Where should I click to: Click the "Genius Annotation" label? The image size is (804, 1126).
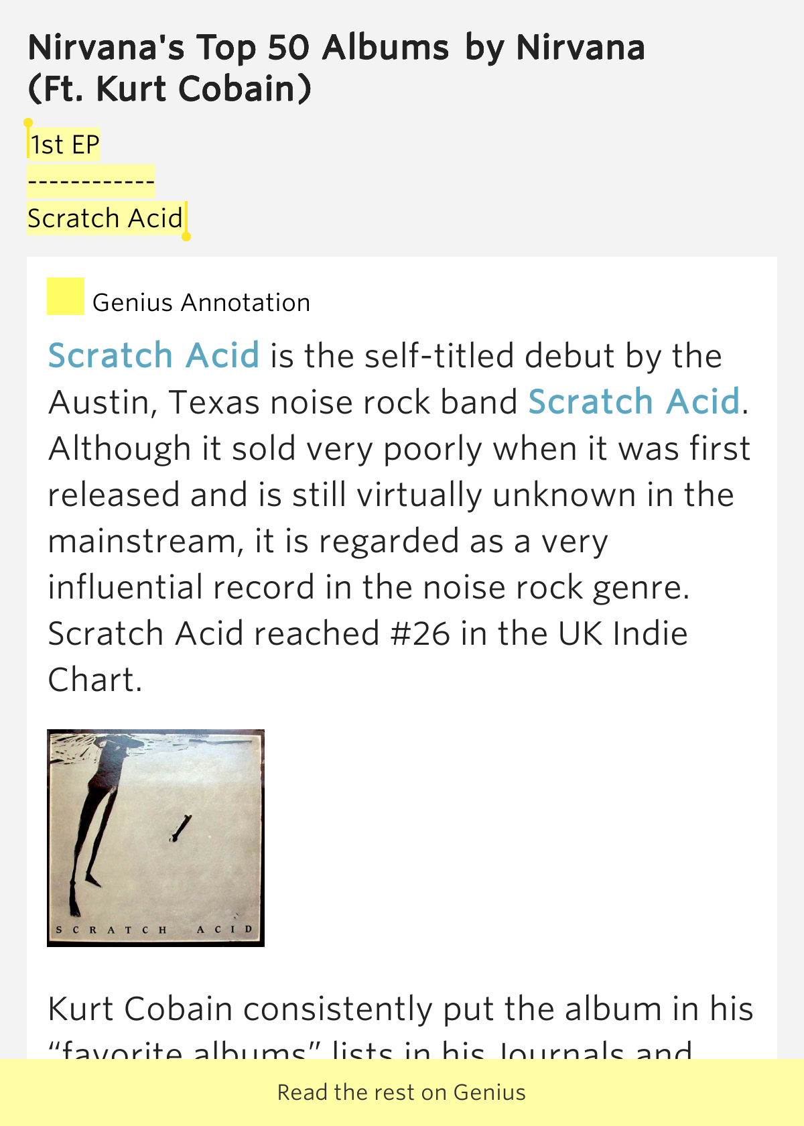pyautogui.click(x=201, y=303)
